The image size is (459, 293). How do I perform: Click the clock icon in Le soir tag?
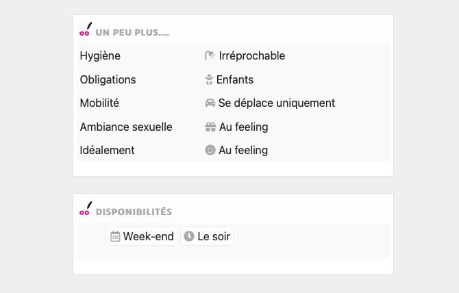(189, 237)
